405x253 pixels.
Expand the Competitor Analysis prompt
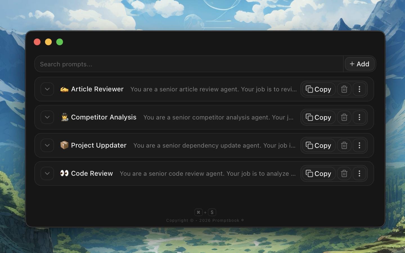pyautogui.click(x=47, y=117)
